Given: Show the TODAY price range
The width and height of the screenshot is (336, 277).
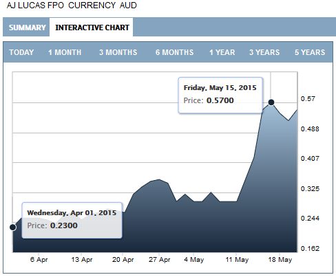Looking at the screenshot, I should coord(21,52).
